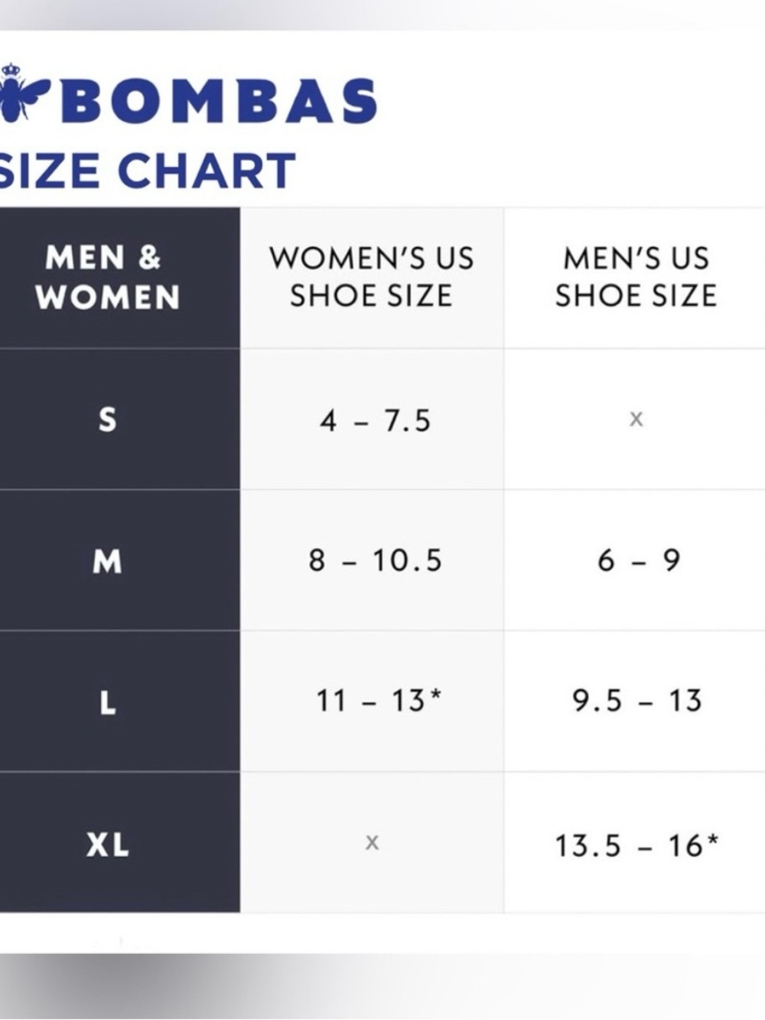Click the crown above the bee logo
This screenshot has height=1020, width=765.
[x=11, y=70]
